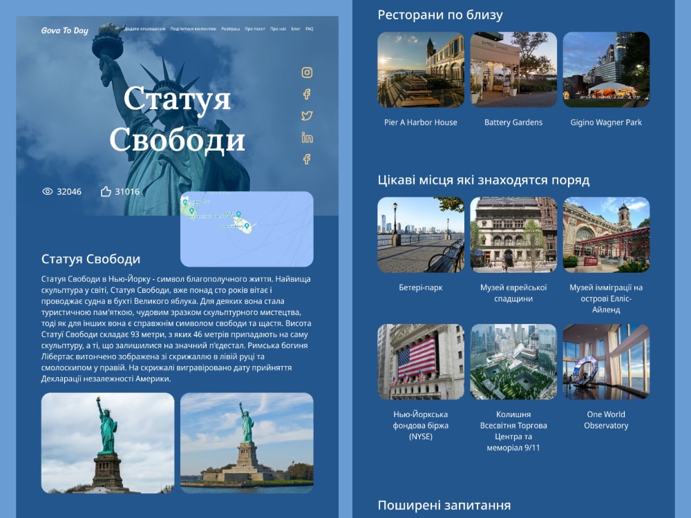Open the Про поєкт menu item
Image resolution: width=691 pixels, height=518 pixels.
point(255,28)
